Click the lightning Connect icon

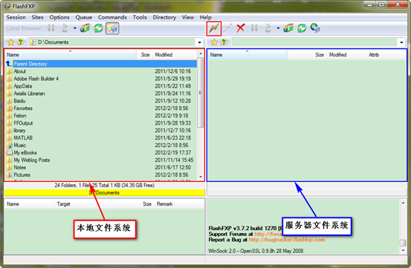tap(214, 28)
